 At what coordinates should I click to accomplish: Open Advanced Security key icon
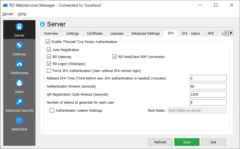point(19,102)
